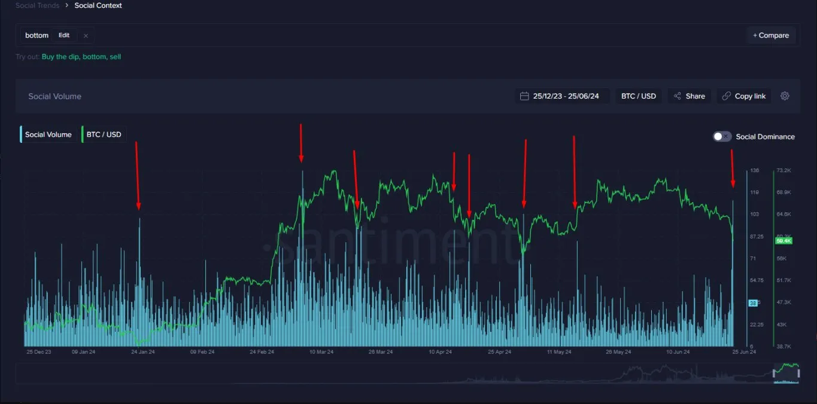Open the calendar date picker icon
This screenshot has width=817, height=404.
click(524, 96)
